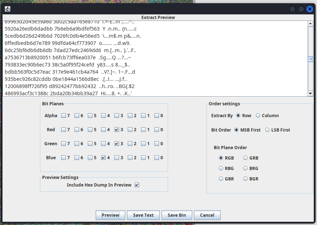
Task: Select LSB First bit order
Action: (267, 130)
